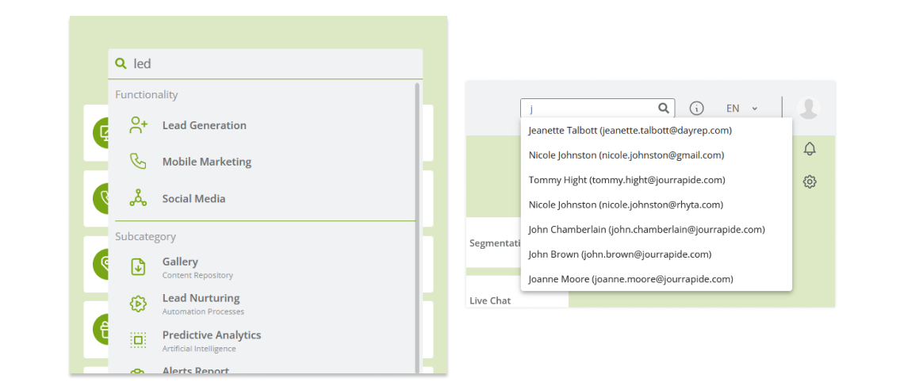Click the magnifier in contact search box
The image size is (904, 390).
664,108
